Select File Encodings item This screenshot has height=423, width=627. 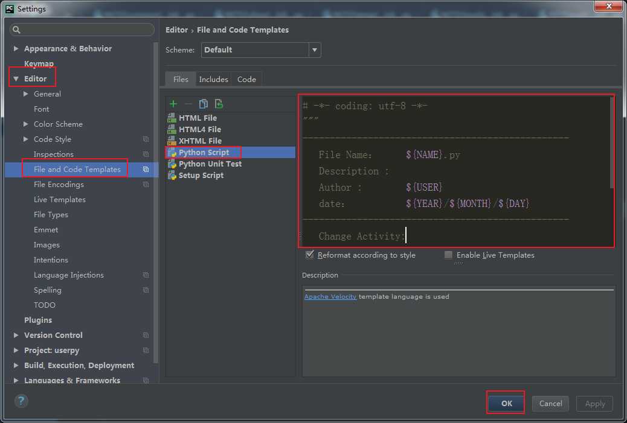coord(59,185)
